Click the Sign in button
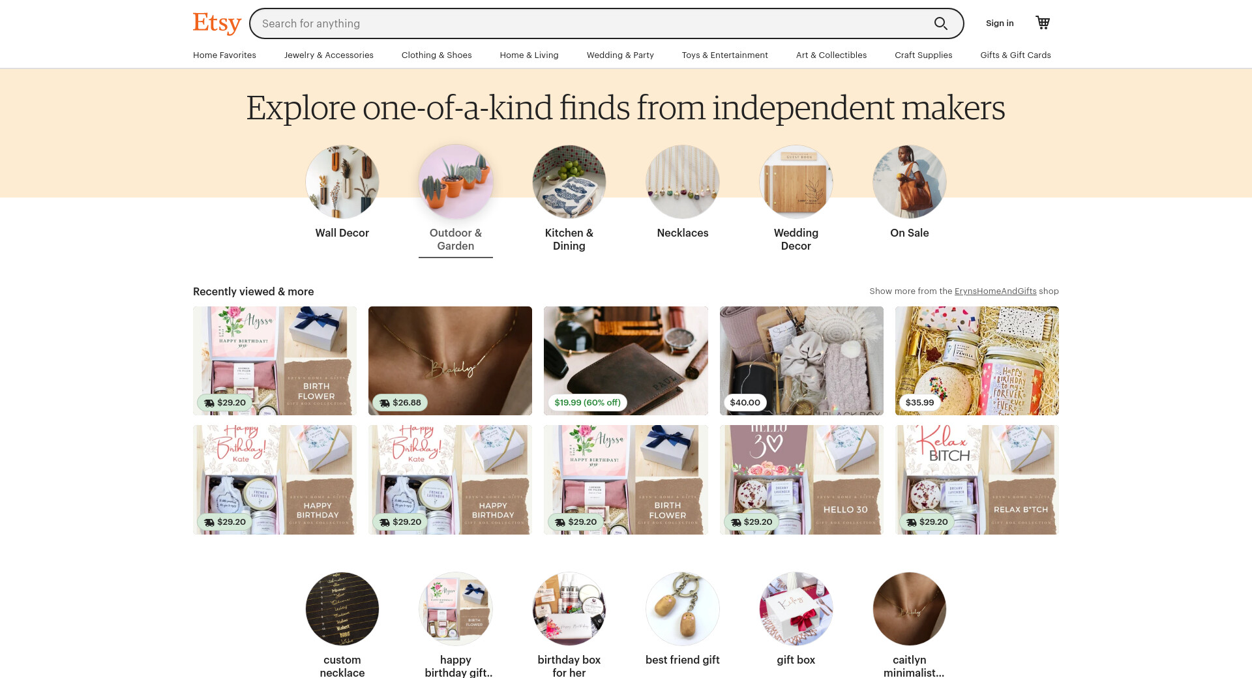This screenshot has height=678, width=1252. 1000,23
